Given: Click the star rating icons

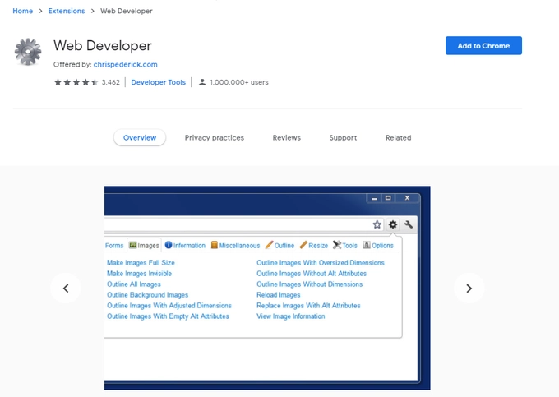Looking at the screenshot, I should pyautogui.click(x=76, y=82).
